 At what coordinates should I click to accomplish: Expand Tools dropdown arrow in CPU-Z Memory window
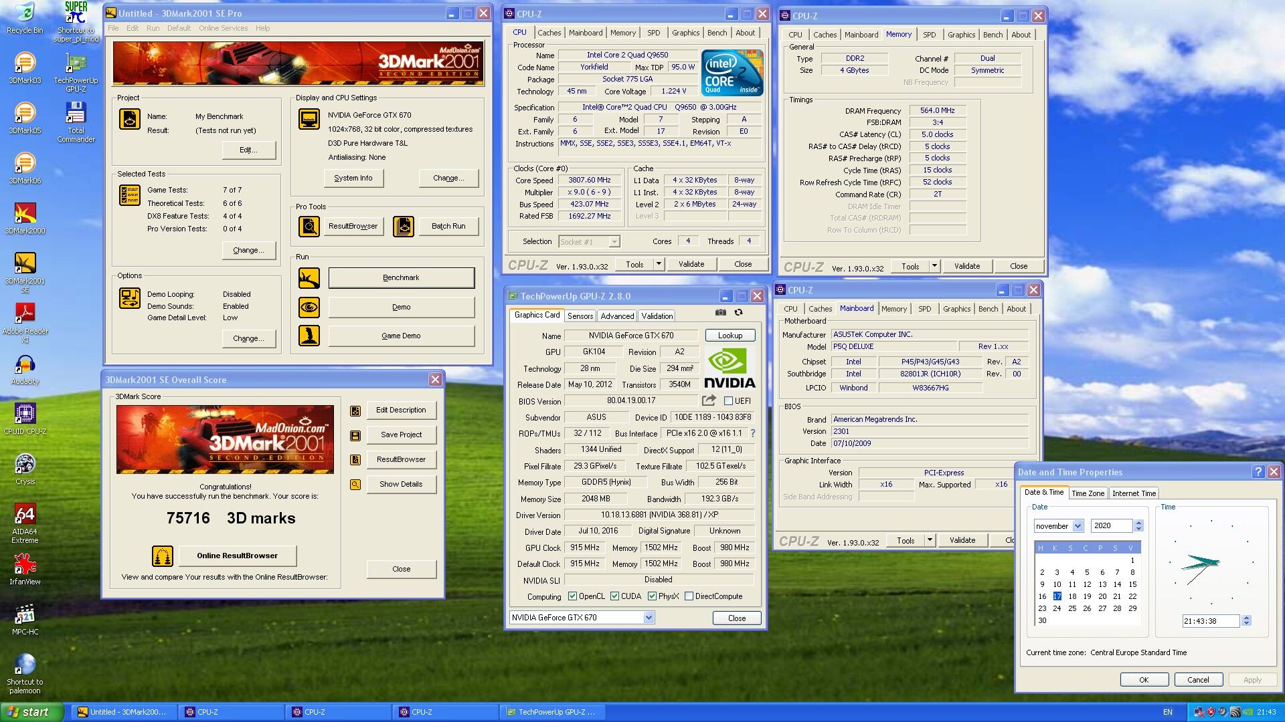(934, 266)
